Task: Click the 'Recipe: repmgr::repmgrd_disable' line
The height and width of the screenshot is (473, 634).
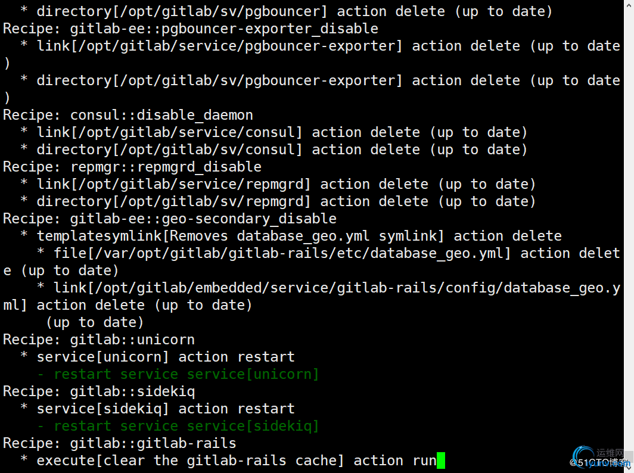Action: click(132, 167)
